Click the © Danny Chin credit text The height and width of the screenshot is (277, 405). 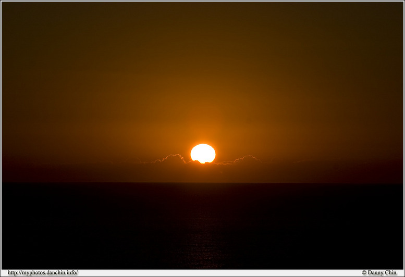coord(379,273)
